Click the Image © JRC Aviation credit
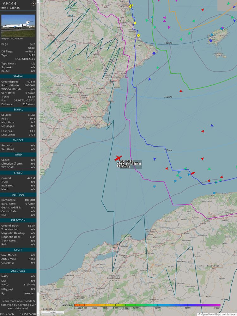 [x=12, y=39]
